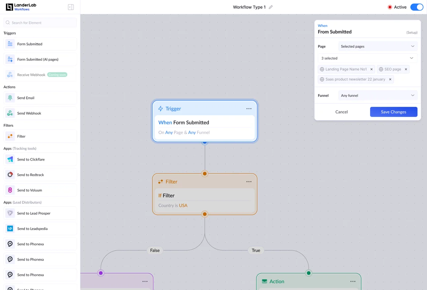
Task: Click the Coming soon badge
Action: [57, 75]
